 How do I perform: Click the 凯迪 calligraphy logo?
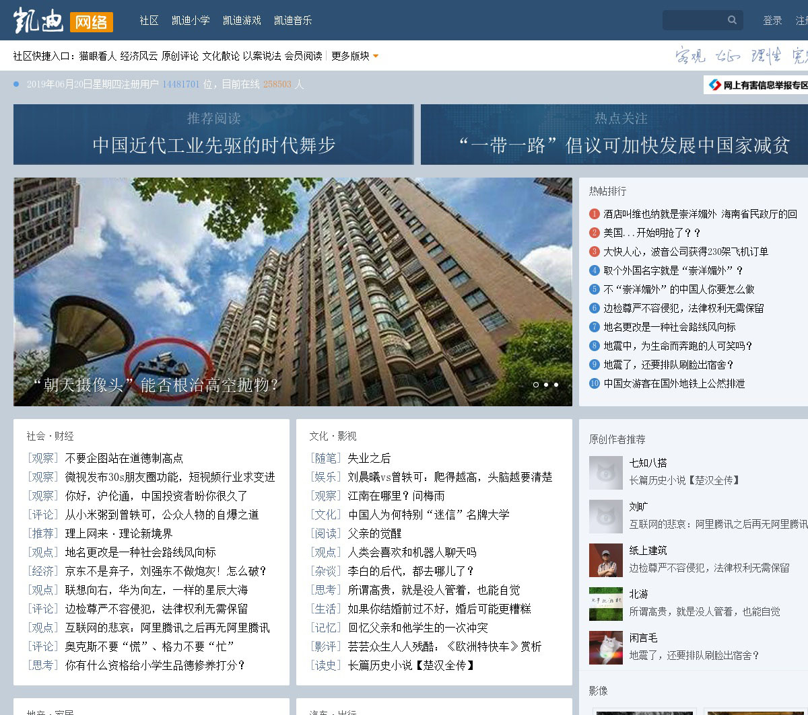coord(39,20)
